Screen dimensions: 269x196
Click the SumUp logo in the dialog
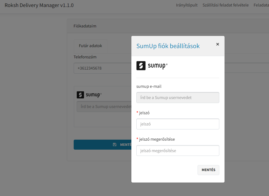(152, 66)
